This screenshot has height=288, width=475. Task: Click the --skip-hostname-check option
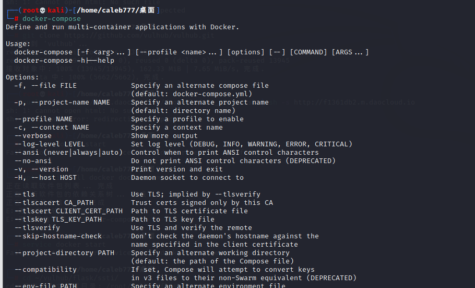[58, 236]
